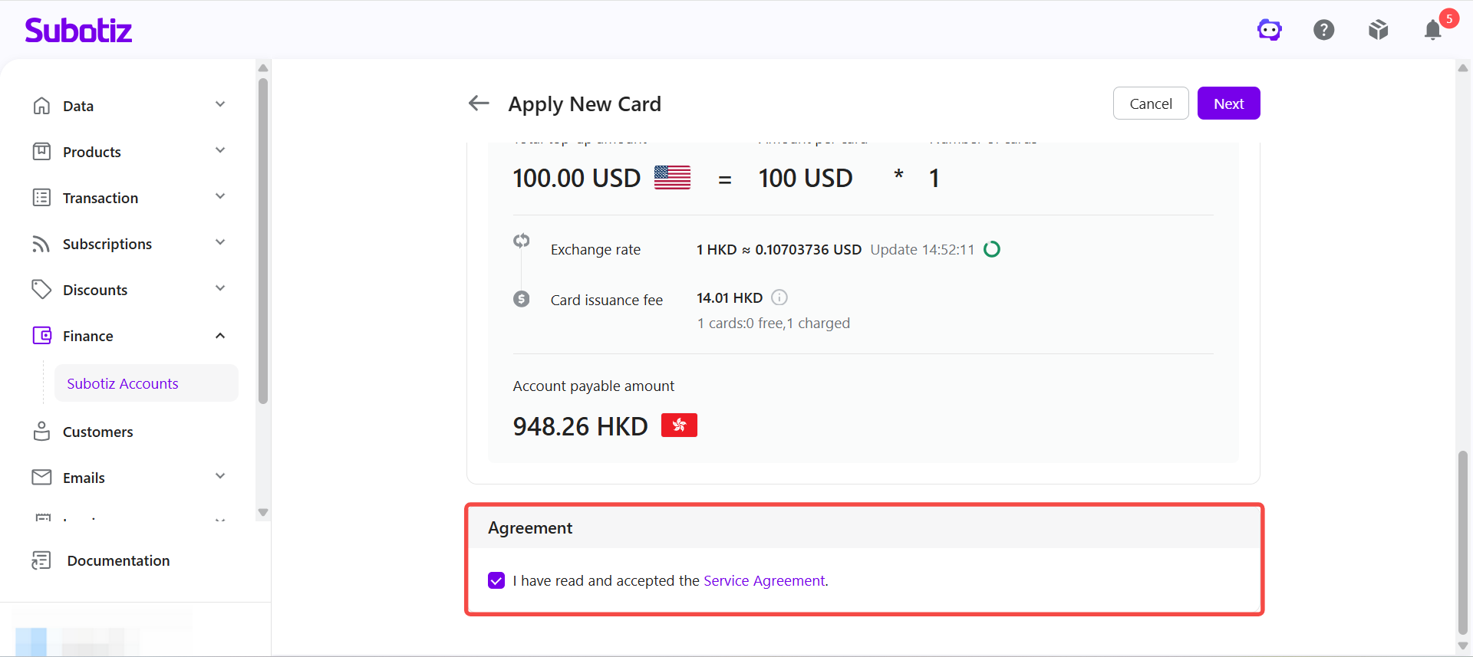
Task: Open notifications bell with 5 badge
Action: pyautogui.click(x=1433, y=30)
